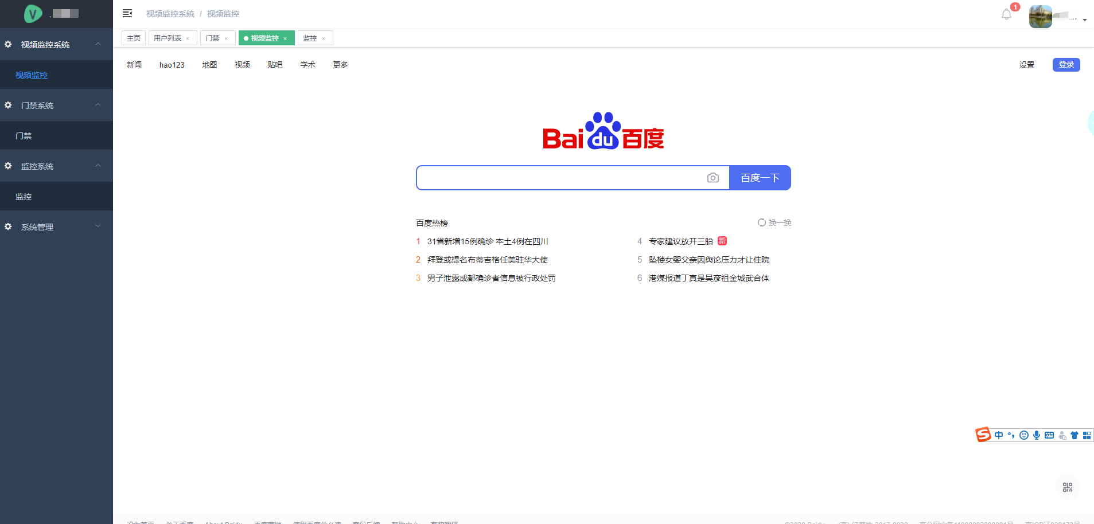This screenshot has width=1094, height=524.
Task: Toggle Chinese/English input mode
Action: pyautogui.click(x=998, y=435)
